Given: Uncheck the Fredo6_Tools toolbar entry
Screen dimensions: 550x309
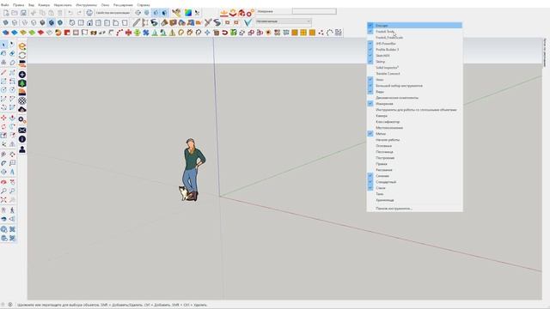Looking at the screenshot, I should coord(414,32).
